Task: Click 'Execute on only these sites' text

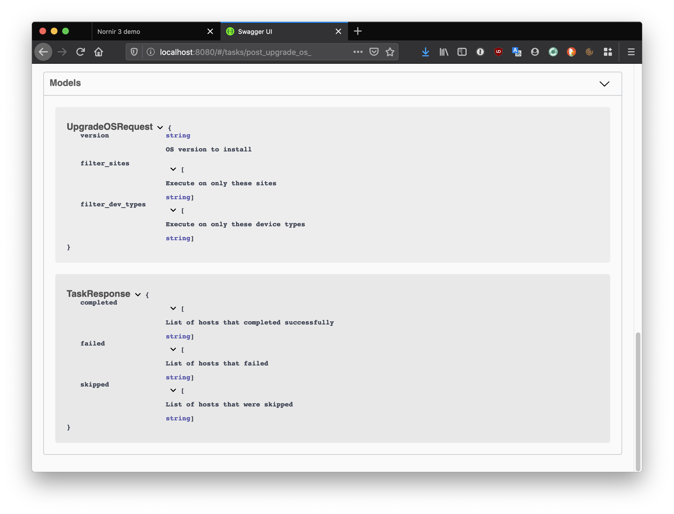Action: 221,184
